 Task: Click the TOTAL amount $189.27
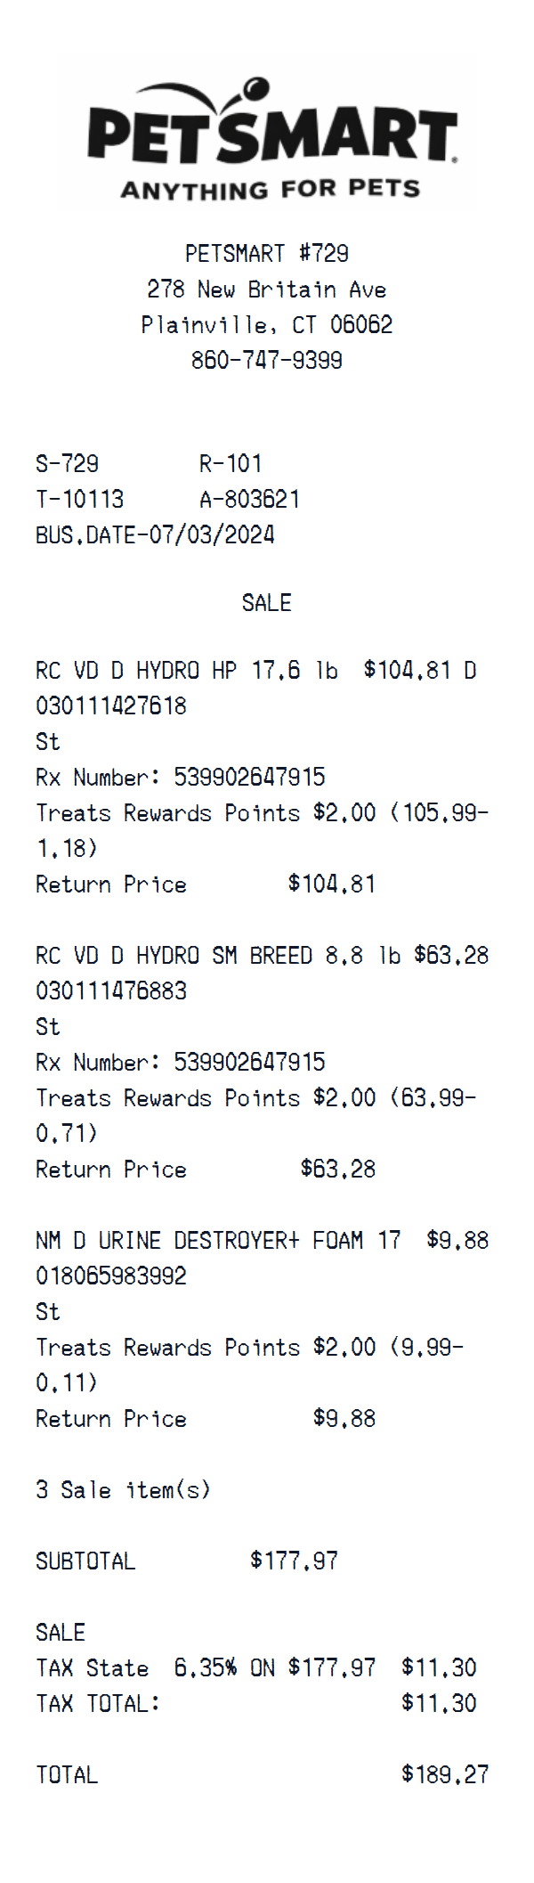(x=445, y=1775)
